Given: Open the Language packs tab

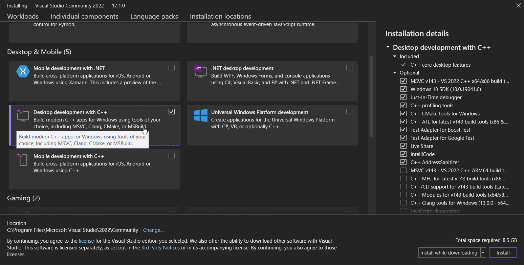Looking at the screenshot, I should (154, 16).
